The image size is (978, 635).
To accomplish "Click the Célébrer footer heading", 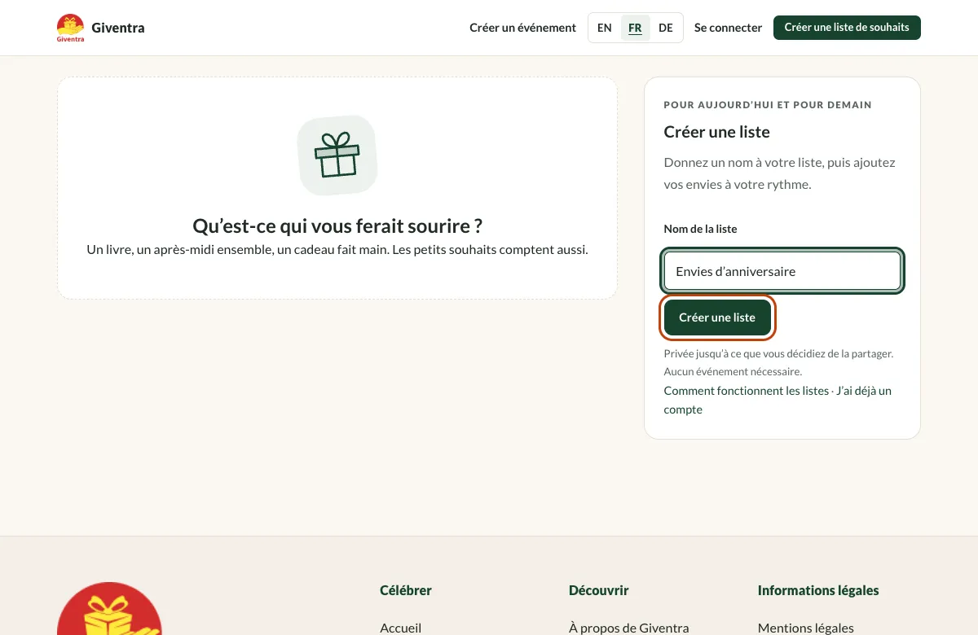I will tap(406, 590).
